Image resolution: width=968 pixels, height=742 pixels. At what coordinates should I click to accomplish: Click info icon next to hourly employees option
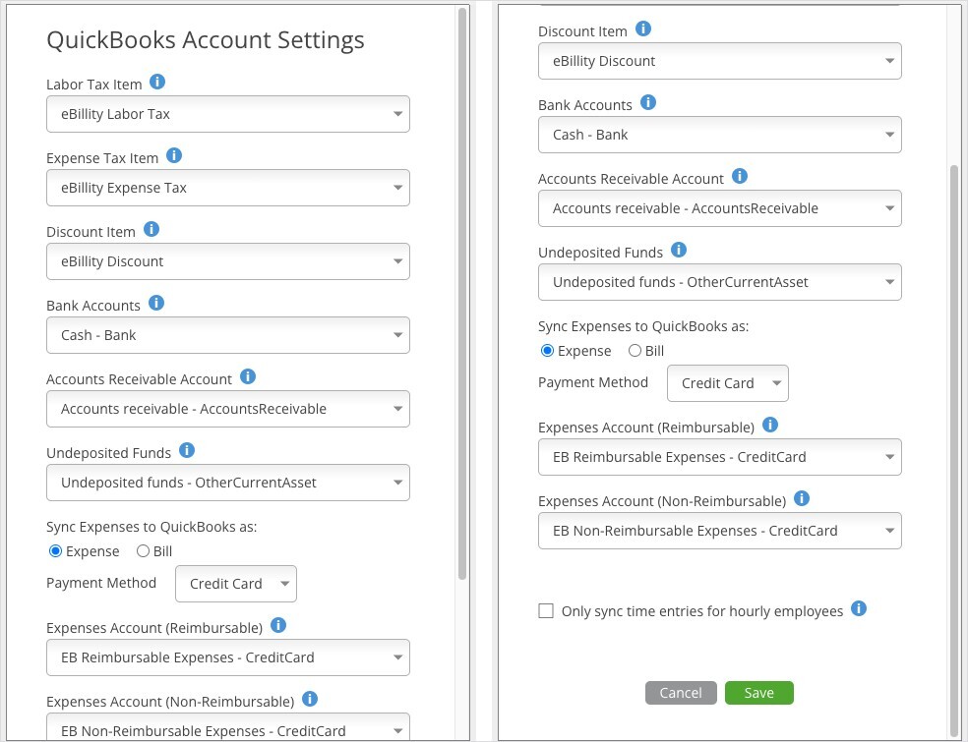click(x=859, y=608)
